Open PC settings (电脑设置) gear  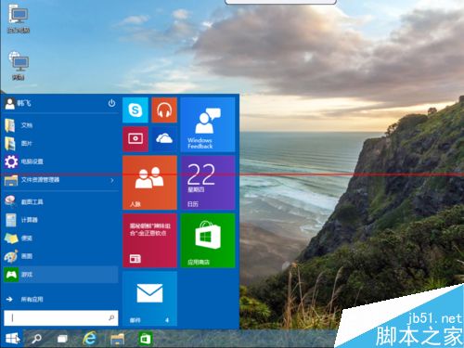coord(61,161)
